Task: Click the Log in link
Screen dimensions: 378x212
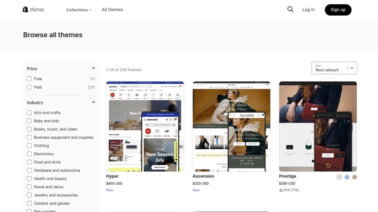Action: point(308,10)
